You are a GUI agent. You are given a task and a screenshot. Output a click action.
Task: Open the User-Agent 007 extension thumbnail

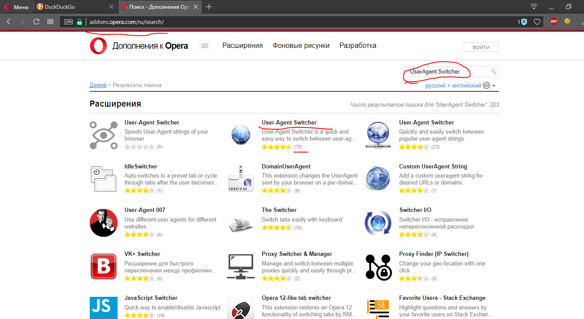[x=104, y=223]
